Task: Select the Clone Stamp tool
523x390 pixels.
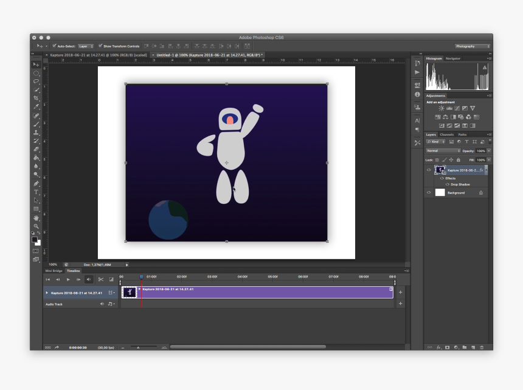Action: [36, 133]
